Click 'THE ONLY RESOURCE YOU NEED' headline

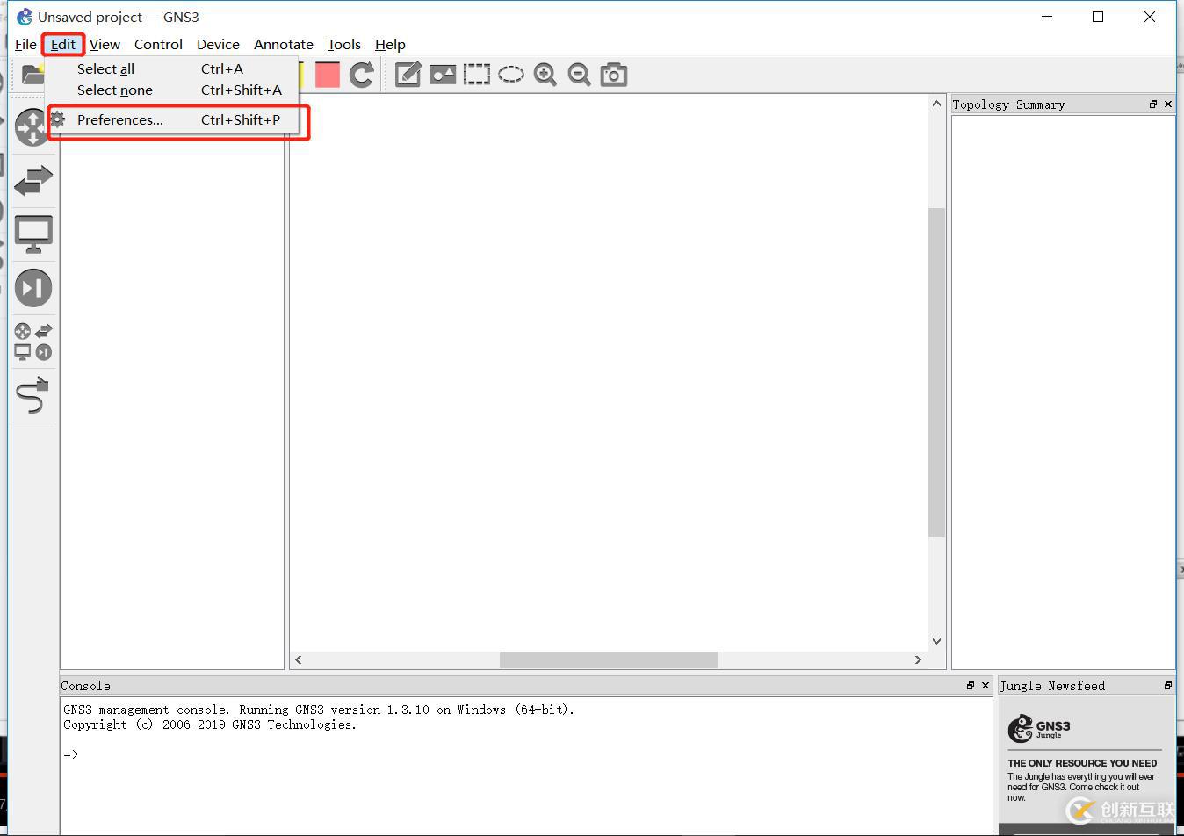coord(1082,763)
